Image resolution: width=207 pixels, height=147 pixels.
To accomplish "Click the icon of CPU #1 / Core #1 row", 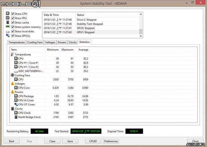I will coord(16,63).
